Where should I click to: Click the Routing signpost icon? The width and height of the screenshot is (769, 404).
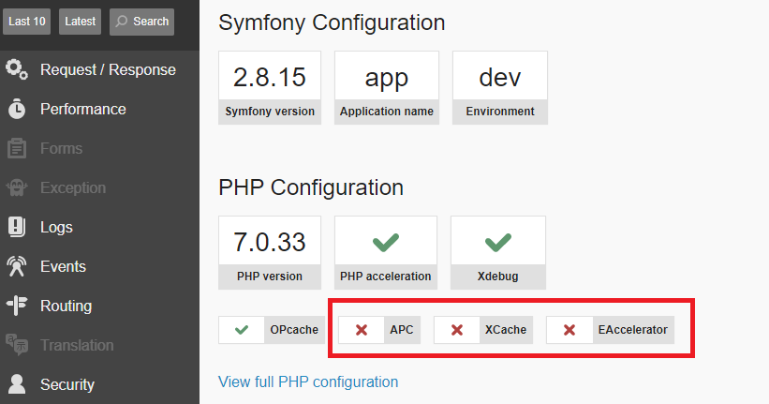(x=17, y=306)
